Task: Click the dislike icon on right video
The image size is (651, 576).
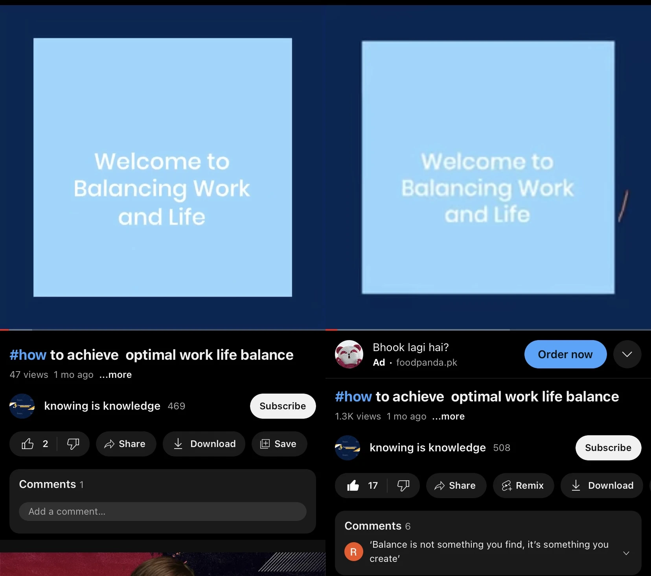Action: pos(403,486)
